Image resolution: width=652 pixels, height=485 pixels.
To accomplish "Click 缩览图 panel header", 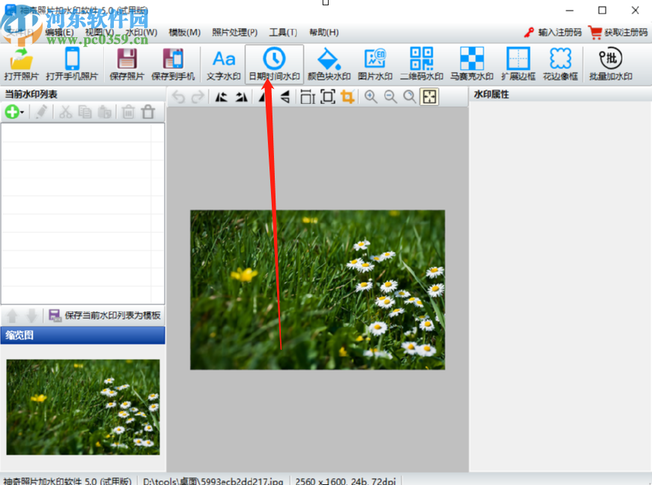I will (x=83, y=335).
